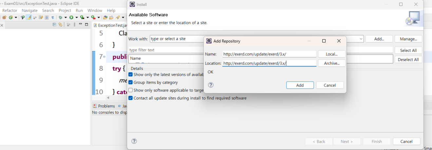Click the Eclipse icon in Add Repository title

209,41
